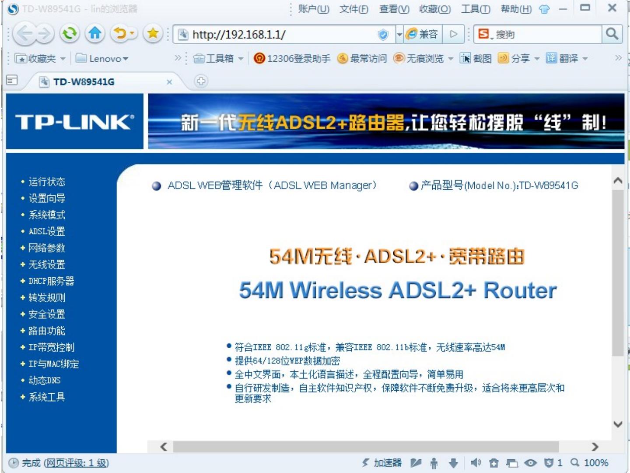Click the page's vertical scroll down arrow

[x=618, y=424]
